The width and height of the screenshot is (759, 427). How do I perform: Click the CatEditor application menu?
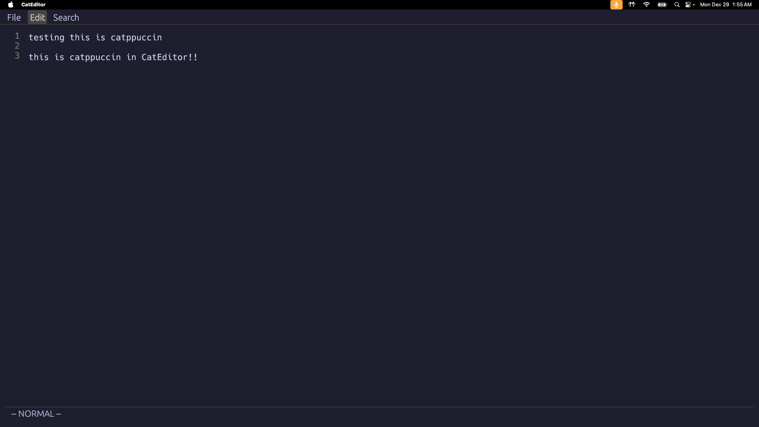point(33,5)
